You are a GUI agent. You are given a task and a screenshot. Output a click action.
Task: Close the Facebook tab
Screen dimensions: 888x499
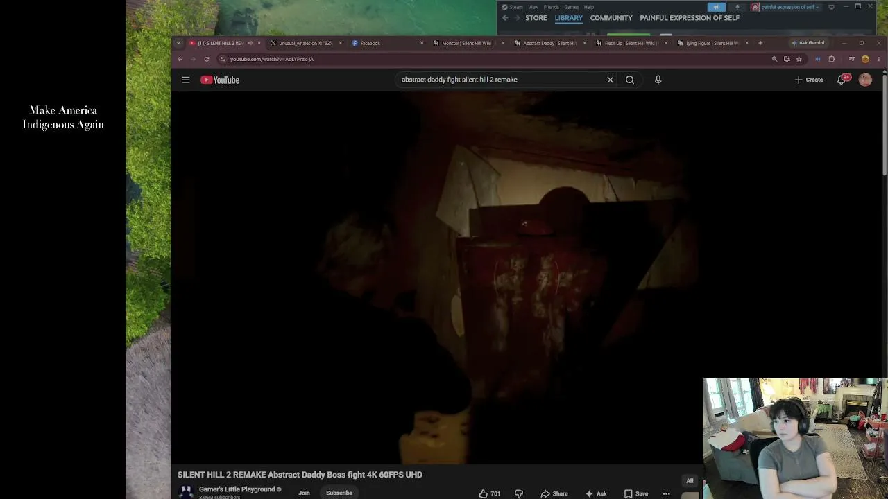(421, 43)
